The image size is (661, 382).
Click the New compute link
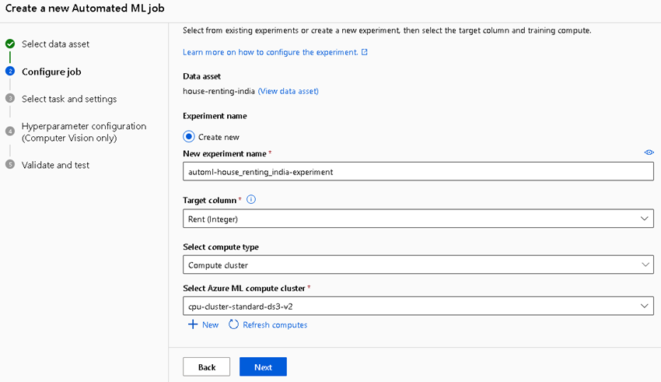point(211,324)
